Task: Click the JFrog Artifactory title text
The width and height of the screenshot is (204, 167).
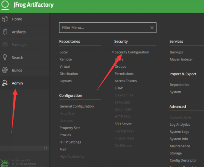Action: [34, 5]
